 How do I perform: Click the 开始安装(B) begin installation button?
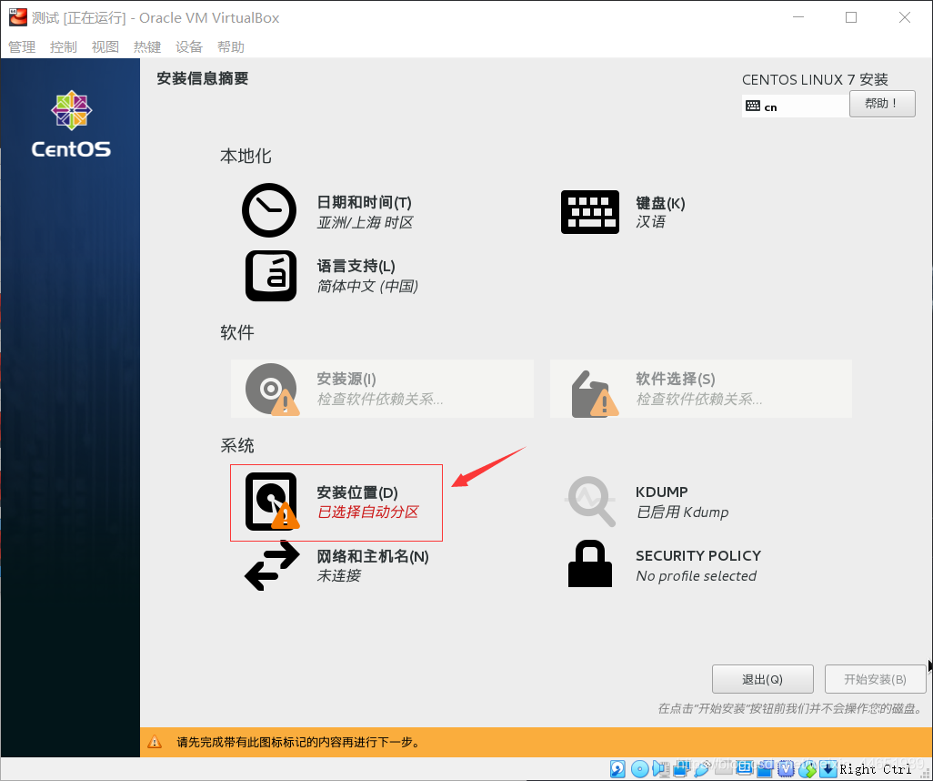(x=875, y=679)
